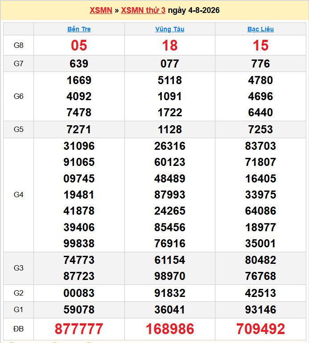Image resolution: width=309 pixels, height=343 pixels.
Task: Click the G7 row label
Action: (x=19, y=64)
